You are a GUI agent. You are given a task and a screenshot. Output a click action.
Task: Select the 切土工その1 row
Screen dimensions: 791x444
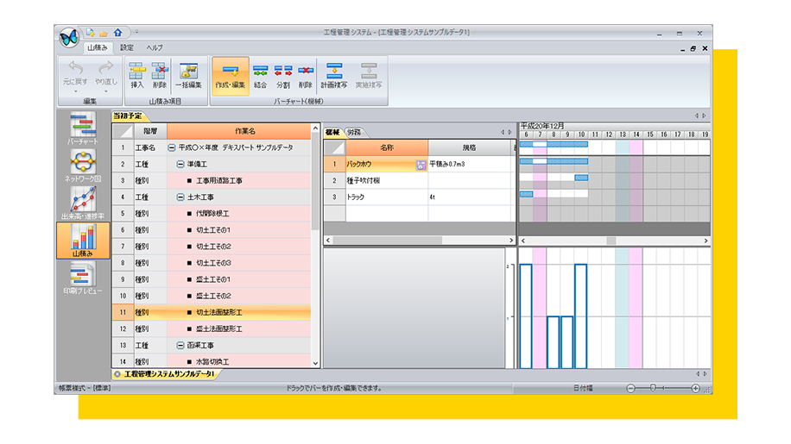(x=212, y=230)
